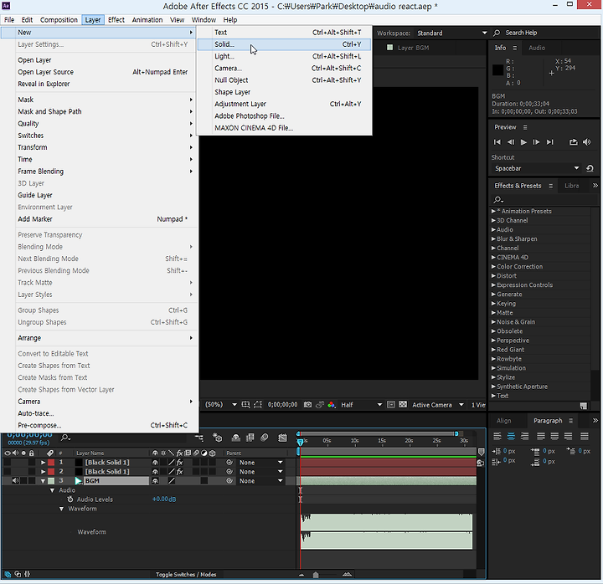Image resolution: width=603 pixels, height=584 pixels.
Task: Open the Info panel menu icon
Action: (515, 48)
